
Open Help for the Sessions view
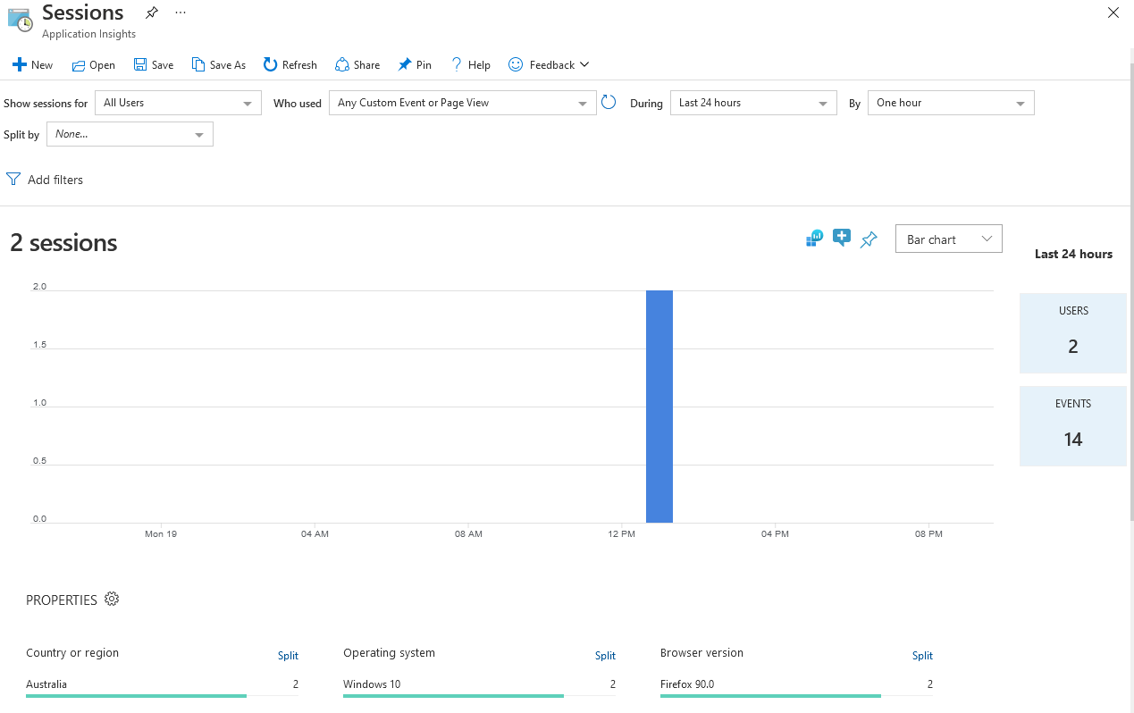(470, 64)
